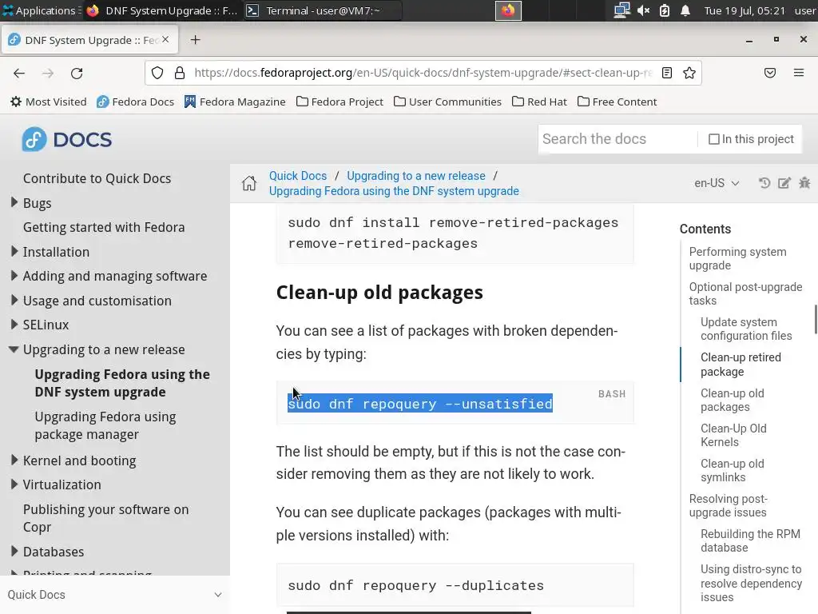This screenshot has height=614, width=818.
Task: Open Contribute to Quick Docs link
Action: pyautogui.click(x=97, y=178)
